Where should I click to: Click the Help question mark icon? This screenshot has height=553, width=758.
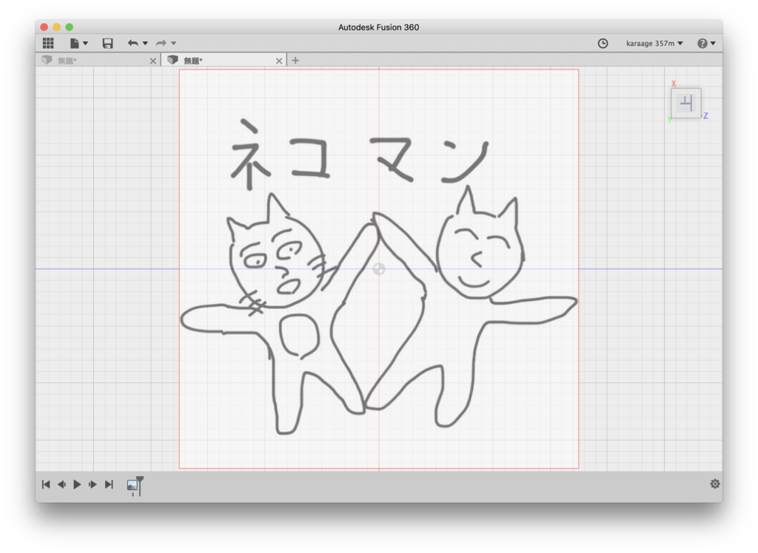coord(700,43)
